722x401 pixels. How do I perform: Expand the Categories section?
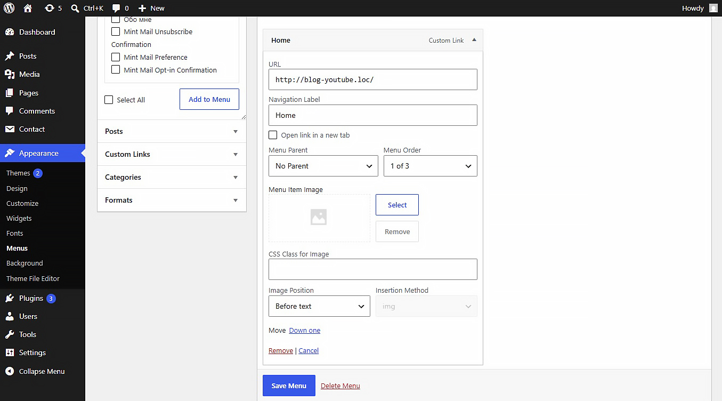[x=172, y=177]
